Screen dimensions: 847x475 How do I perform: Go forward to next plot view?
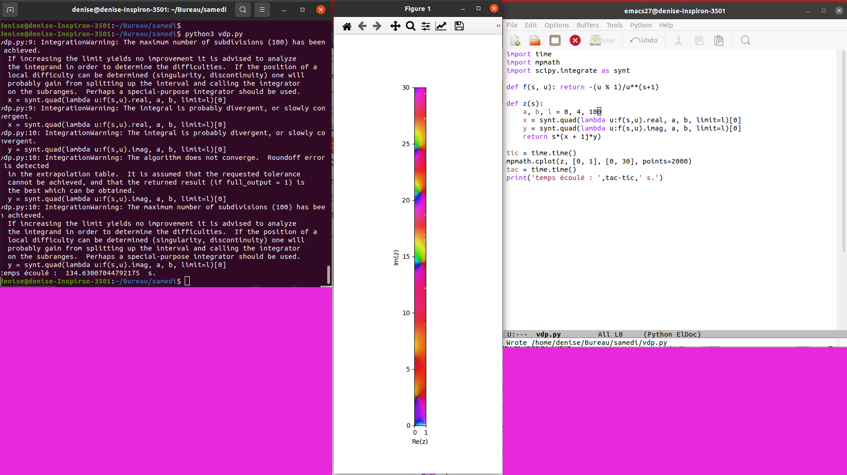coord(377,26)
